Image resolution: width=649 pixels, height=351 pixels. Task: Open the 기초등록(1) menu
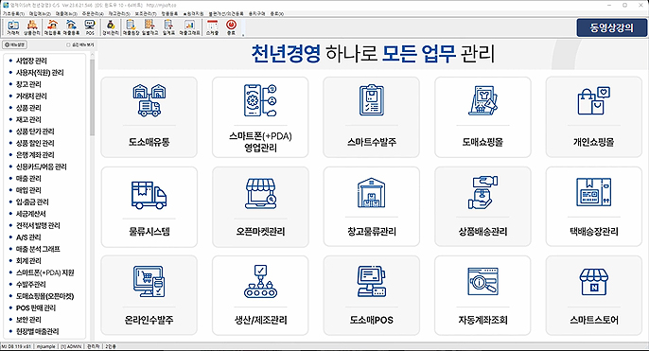click(13, 13)
